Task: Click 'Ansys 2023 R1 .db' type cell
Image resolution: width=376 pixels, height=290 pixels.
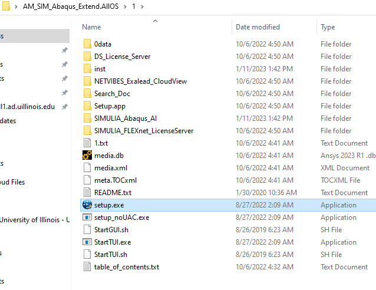Action: (x=348, y=156)
